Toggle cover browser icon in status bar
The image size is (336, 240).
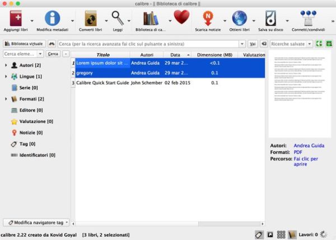click(x=270, y=235)
